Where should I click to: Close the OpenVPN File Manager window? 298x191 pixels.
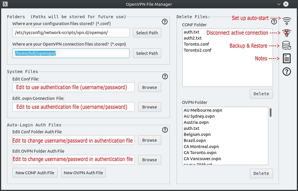pyautogui.click(x=286, y=4)
